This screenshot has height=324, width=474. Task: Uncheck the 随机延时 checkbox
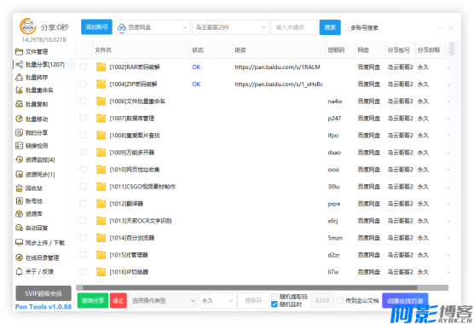point(275,304)
